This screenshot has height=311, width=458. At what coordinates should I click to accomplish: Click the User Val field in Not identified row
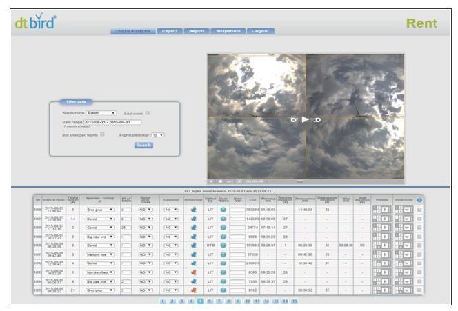tap(237, 272)
